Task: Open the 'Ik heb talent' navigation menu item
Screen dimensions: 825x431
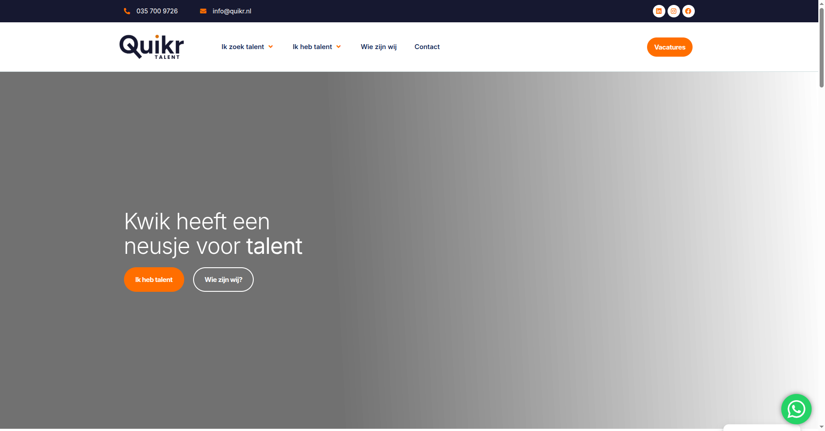Action: click(312, 47)
